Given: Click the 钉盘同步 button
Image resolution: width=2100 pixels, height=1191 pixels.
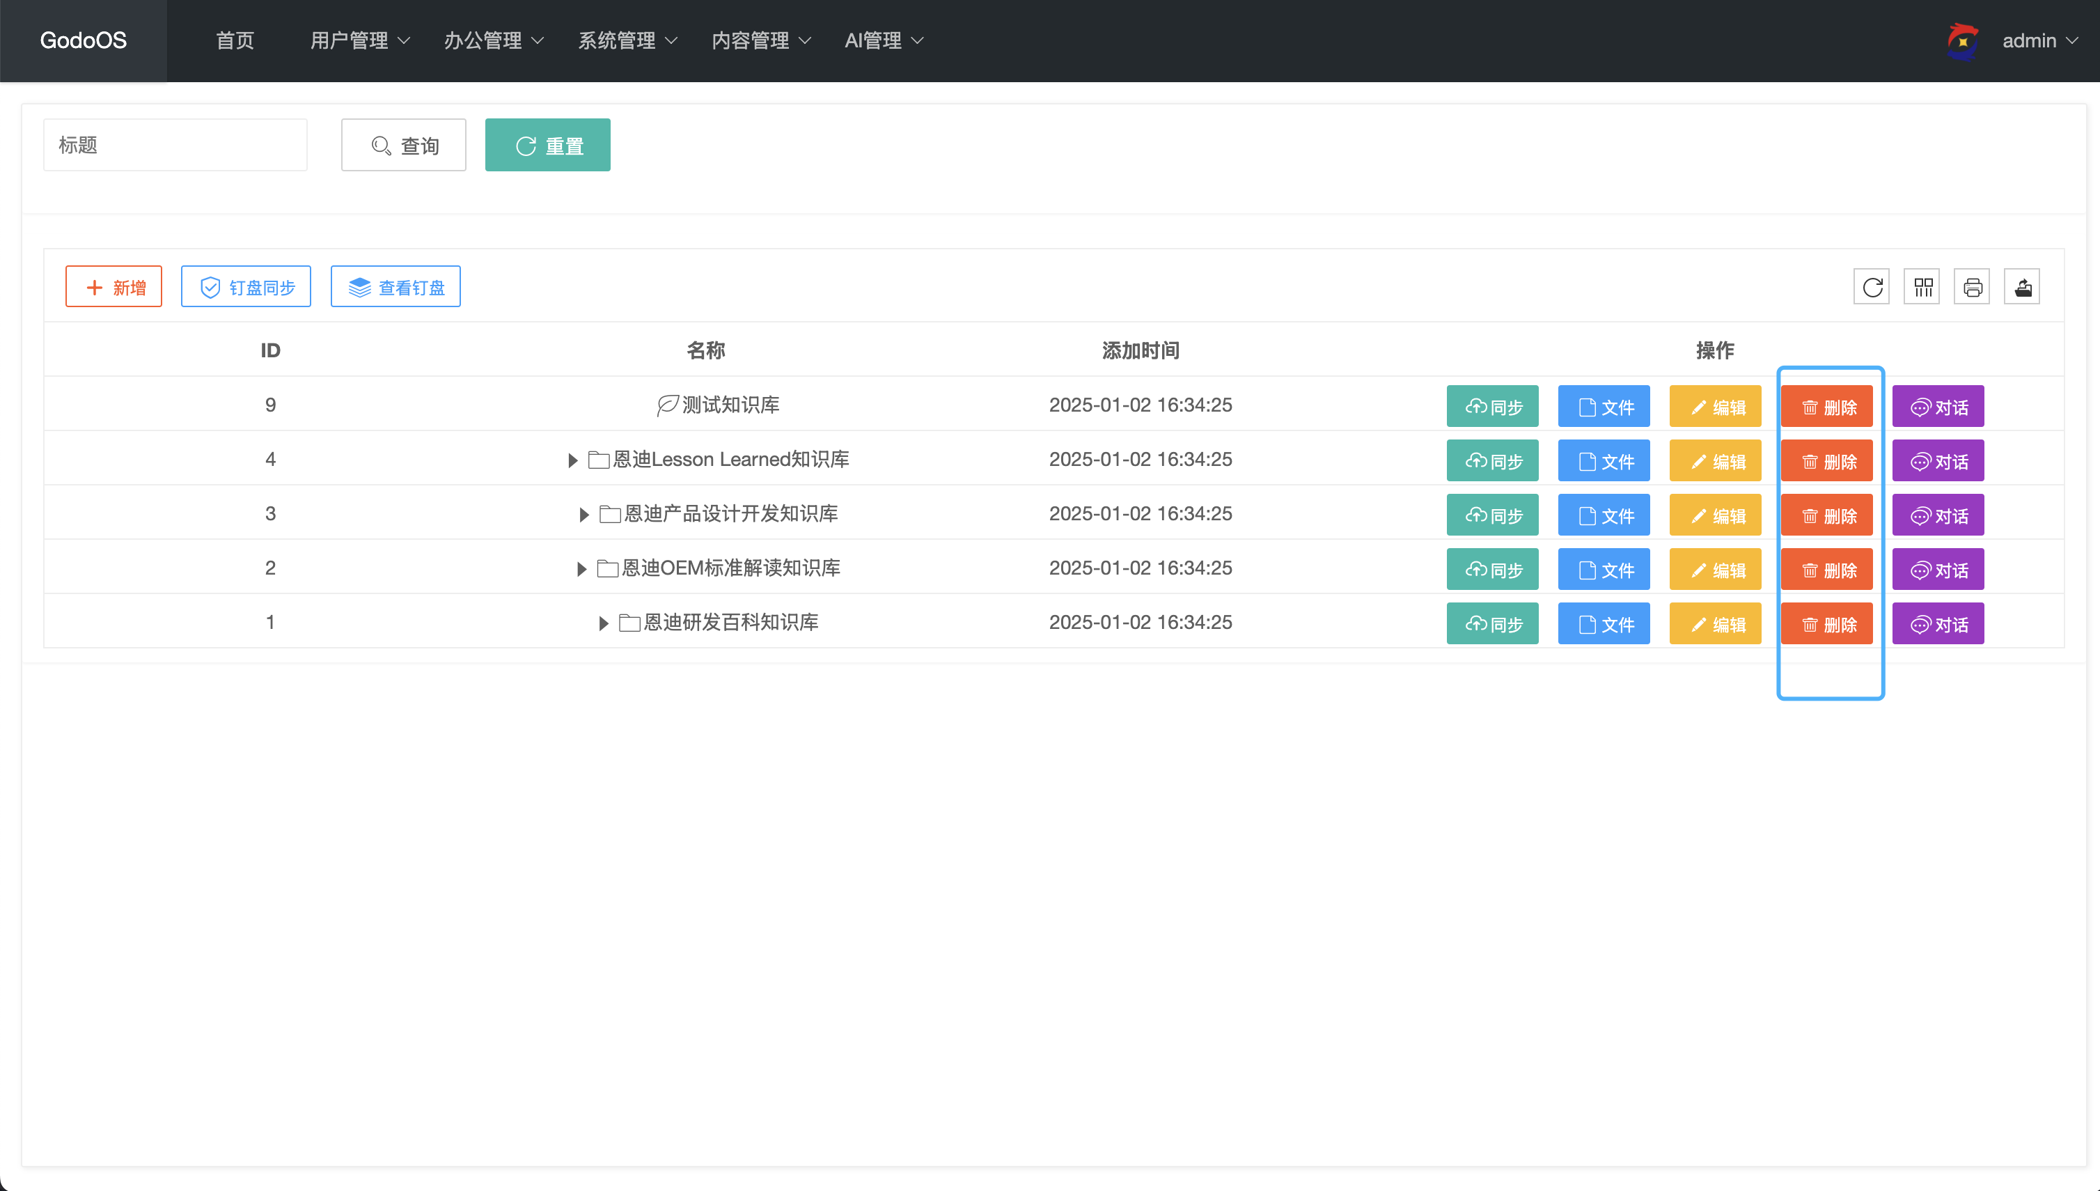Looking at the screenshot, I should pyautogui.click(x=245, y=287).
